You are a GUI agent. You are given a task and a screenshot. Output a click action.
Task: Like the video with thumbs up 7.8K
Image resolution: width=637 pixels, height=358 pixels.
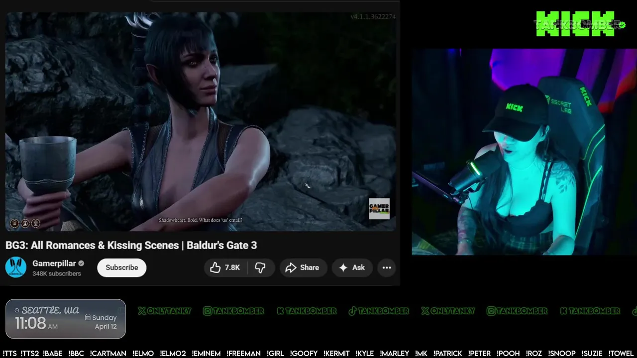tap(225, 268)
